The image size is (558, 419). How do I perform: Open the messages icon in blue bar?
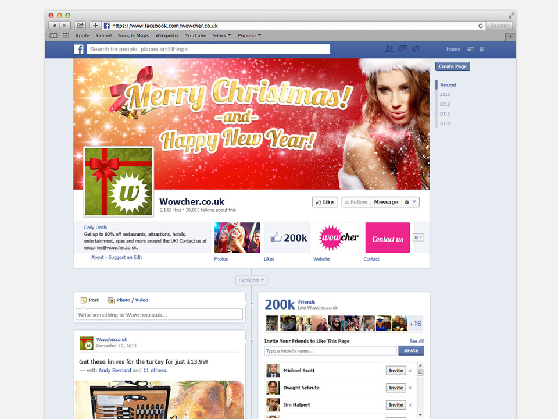[402, 49]
